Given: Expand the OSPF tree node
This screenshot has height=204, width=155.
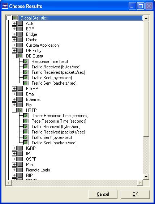Looking at the screenshot, I should [14, 159].
